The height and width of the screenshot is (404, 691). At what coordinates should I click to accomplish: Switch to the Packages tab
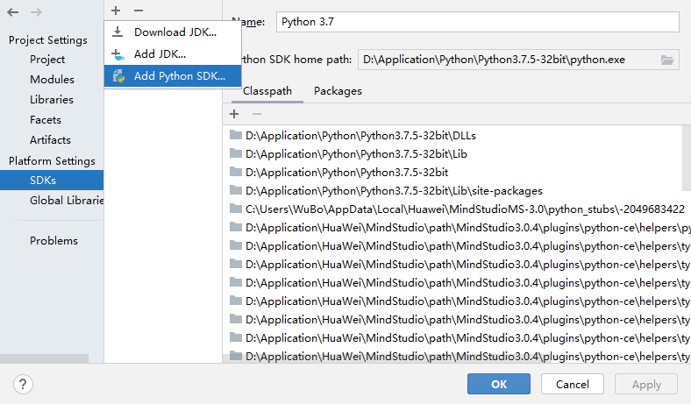point(338,90)
